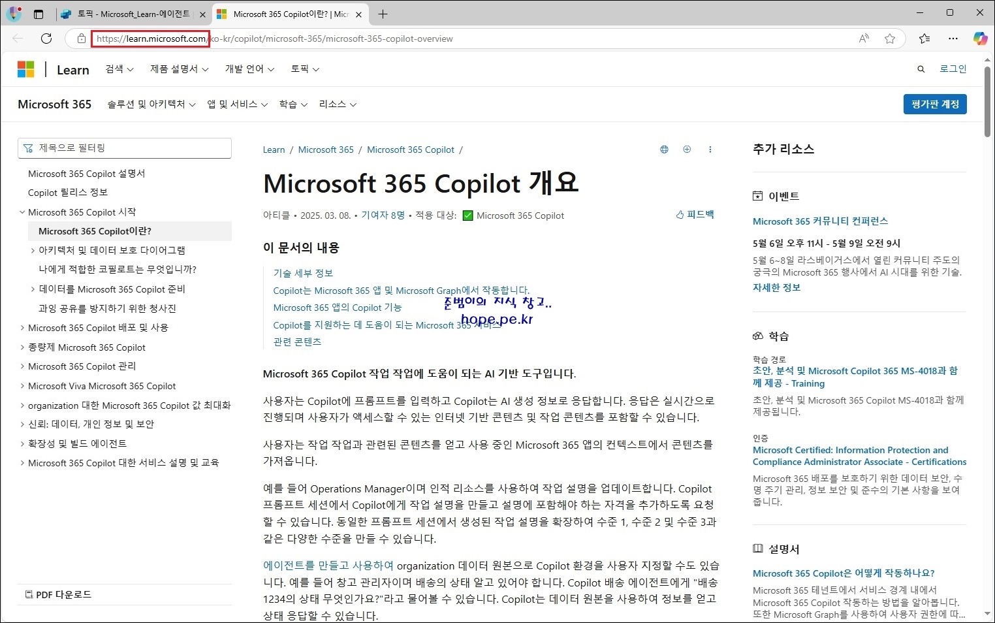Change language via globe icon
The height and width of the screenshot is (623, 995).
pyautogui.click(x=664, y=150)
